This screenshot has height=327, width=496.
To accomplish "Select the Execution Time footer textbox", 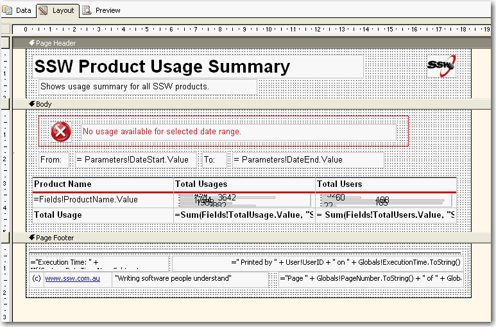I will pyautogui.click(x=99, y=263).
